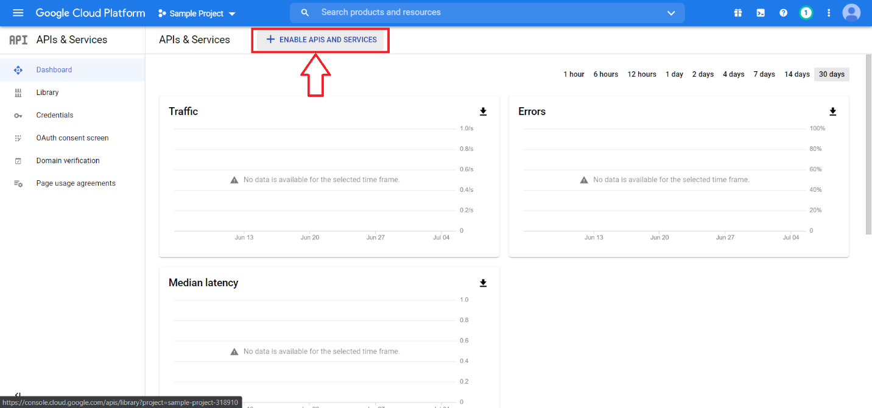Image resolution: width=872 pixels, height=408 pixels.
Task: Open Page usage agreements in the sidebar
Action: (72, 183)
